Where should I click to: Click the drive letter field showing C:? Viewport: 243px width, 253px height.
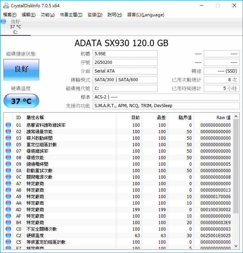[125, 88]
